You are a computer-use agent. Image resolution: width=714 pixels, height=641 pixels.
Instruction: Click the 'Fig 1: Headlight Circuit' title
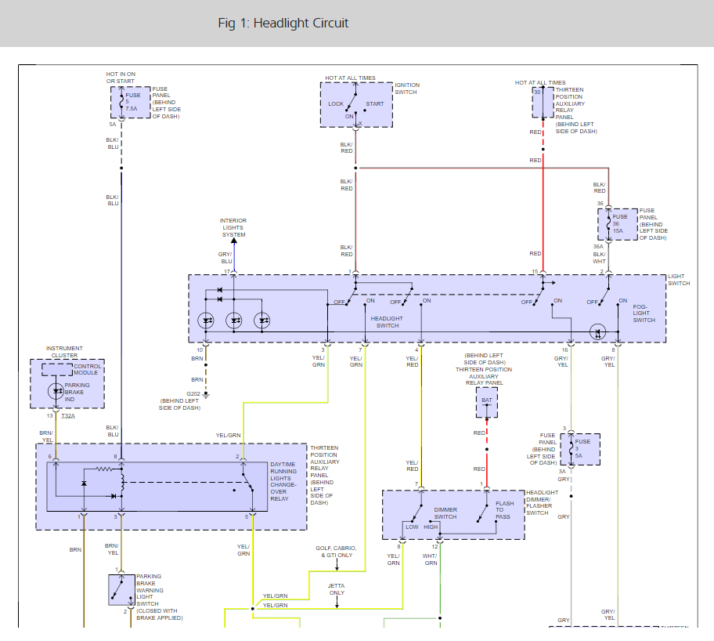click(x=283, y=23)
